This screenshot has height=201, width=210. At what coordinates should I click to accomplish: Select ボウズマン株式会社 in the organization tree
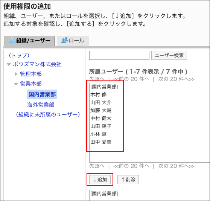click(37, 64)
